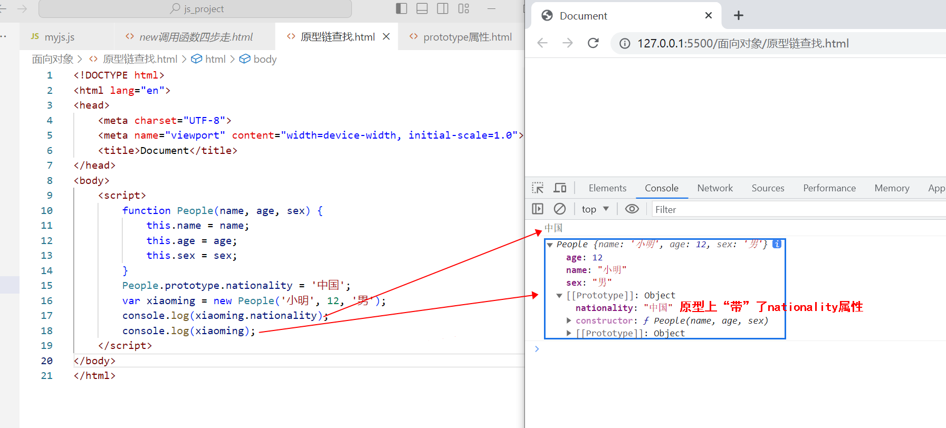
Task: Open the prototype属性.html tab
Action: [x=461, y=37]
